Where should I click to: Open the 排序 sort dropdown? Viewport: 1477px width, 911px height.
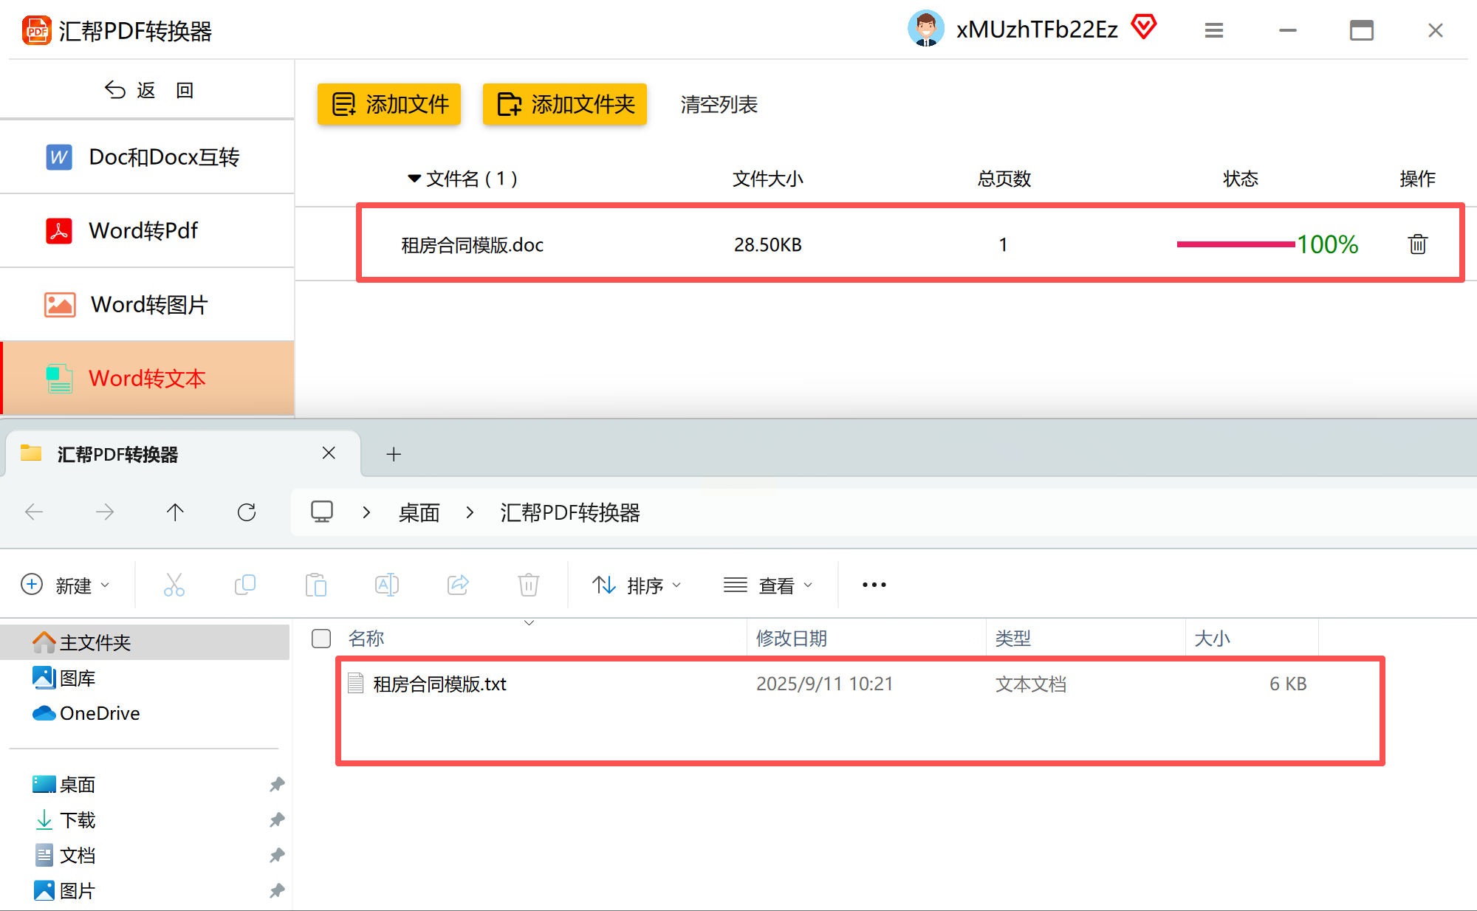[637, 585]
